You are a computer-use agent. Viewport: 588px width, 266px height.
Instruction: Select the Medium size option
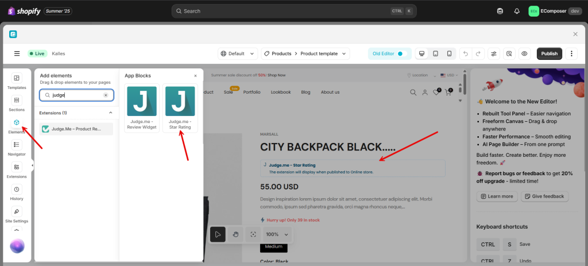click(x=274, y=246)
